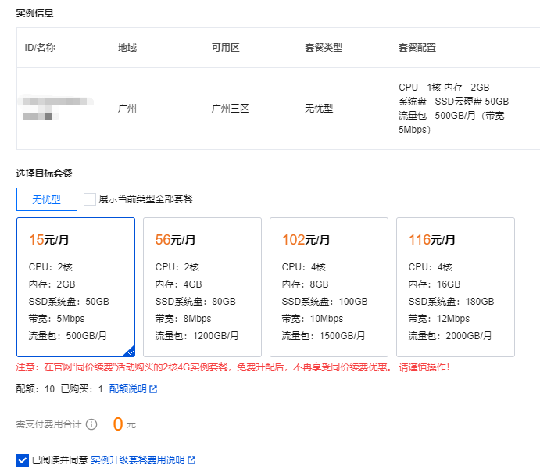Click the blurred instance ID cell
Screen dimensions: 540x472
[x=55, y=109]
